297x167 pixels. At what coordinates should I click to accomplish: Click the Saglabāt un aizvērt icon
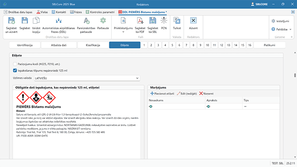coord(12,20)
